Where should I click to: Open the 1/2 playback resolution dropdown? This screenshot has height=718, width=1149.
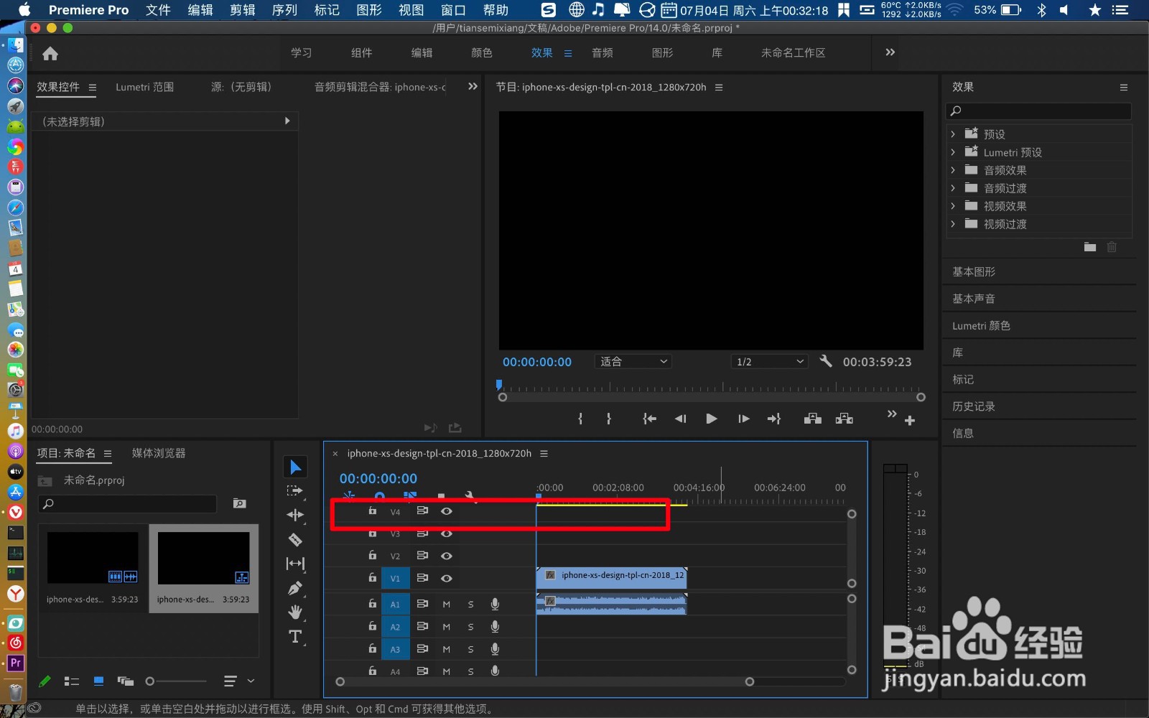pos(770,361)
